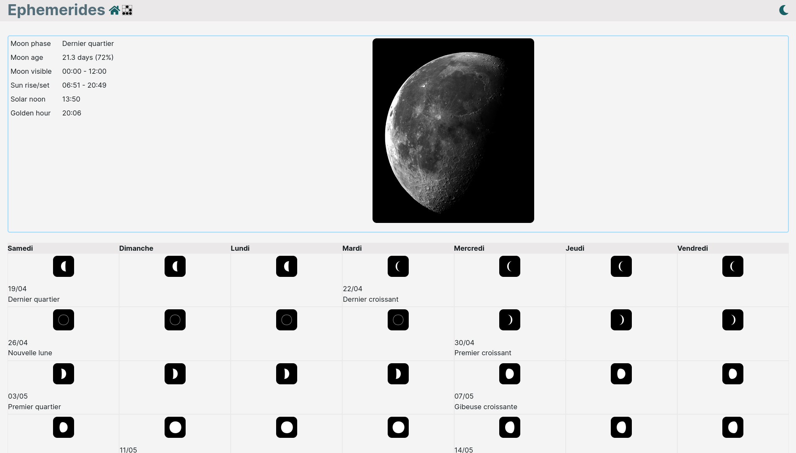
Task: Click the Nouvelle lune label
Action: click(x=30, y=353)
